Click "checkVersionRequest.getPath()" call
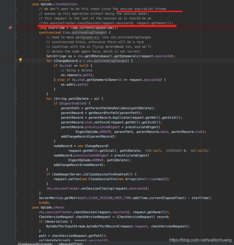This screenshot has width=234, height=245. pyautogui.click(x=78, y=236)
